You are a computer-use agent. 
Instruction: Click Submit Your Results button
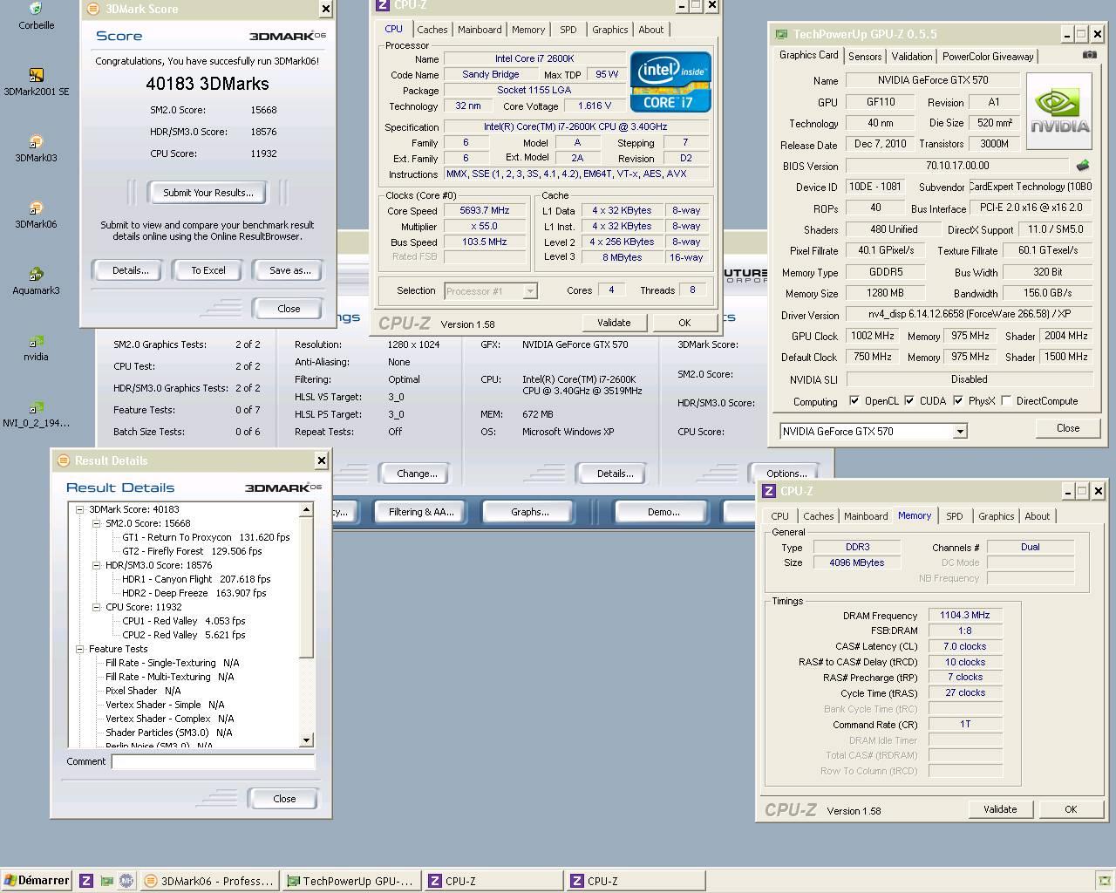[x=208, y=193]
